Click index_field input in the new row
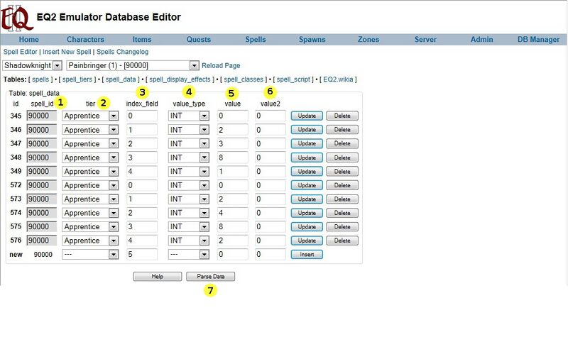568x364 pixels. point(142,254)
